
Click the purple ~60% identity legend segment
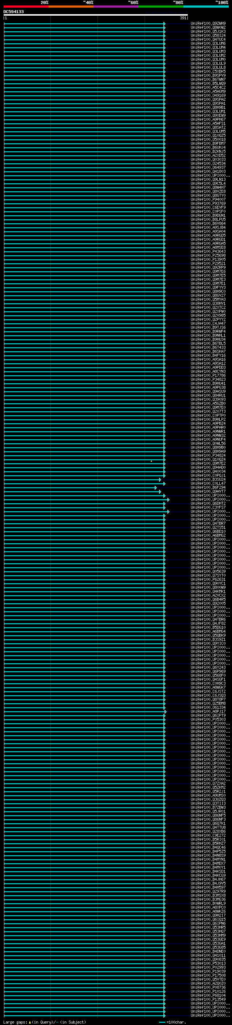point(116,7)
